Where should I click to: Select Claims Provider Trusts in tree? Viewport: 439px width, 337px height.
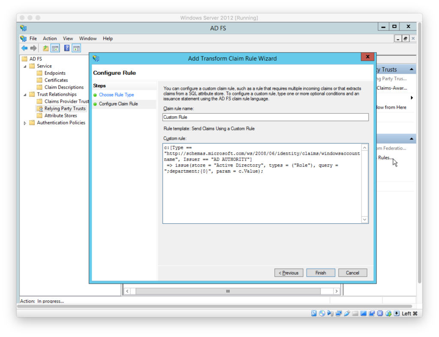[66, 101]
